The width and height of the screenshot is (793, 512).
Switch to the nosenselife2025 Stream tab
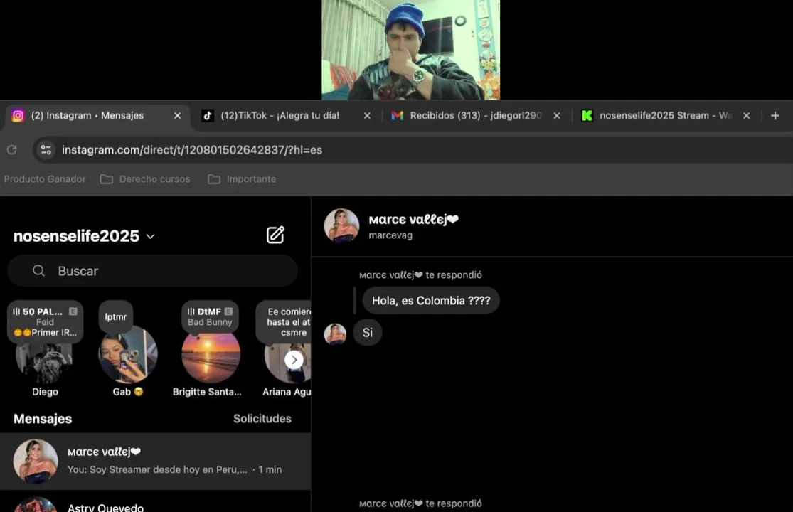click(666, 116)
